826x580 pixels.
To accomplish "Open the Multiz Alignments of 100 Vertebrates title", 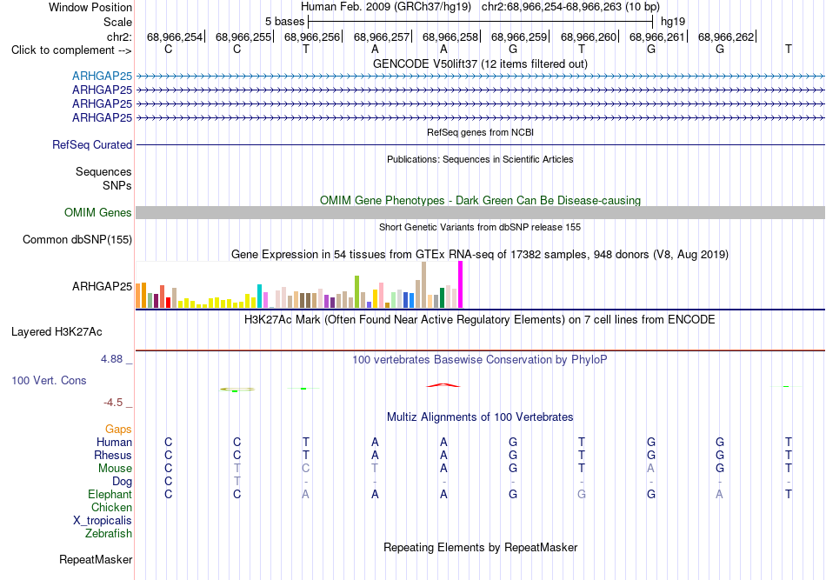I will 480,417.
